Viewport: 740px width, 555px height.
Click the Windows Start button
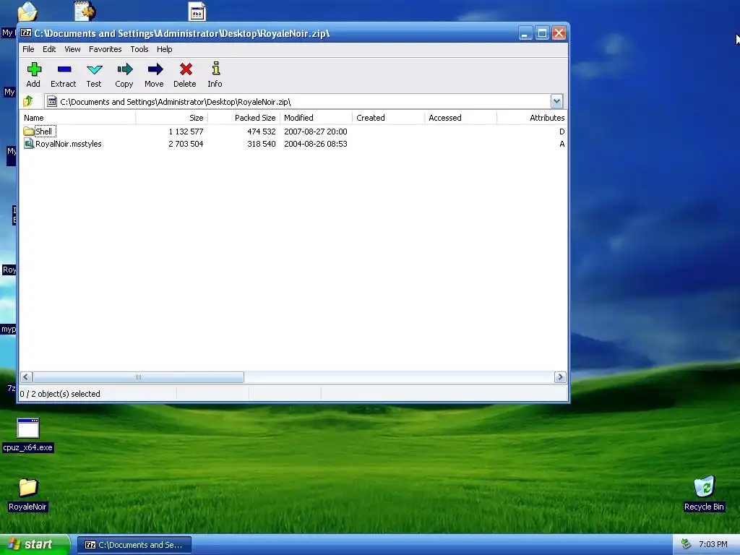35,544
